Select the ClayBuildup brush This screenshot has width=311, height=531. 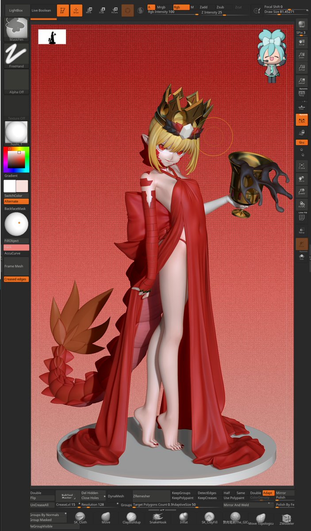[x=131, y=518]
